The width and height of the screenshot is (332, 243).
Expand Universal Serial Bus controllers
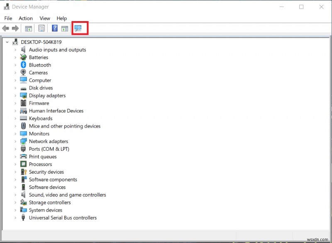(x=16, y=218)
